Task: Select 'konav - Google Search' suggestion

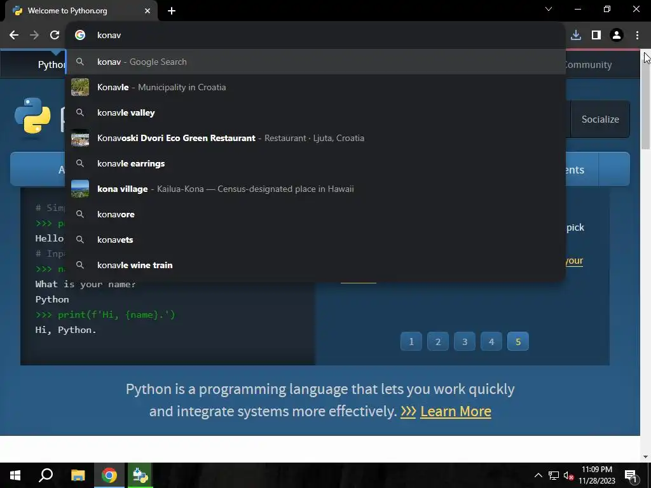Action: [x=316, y=62]
